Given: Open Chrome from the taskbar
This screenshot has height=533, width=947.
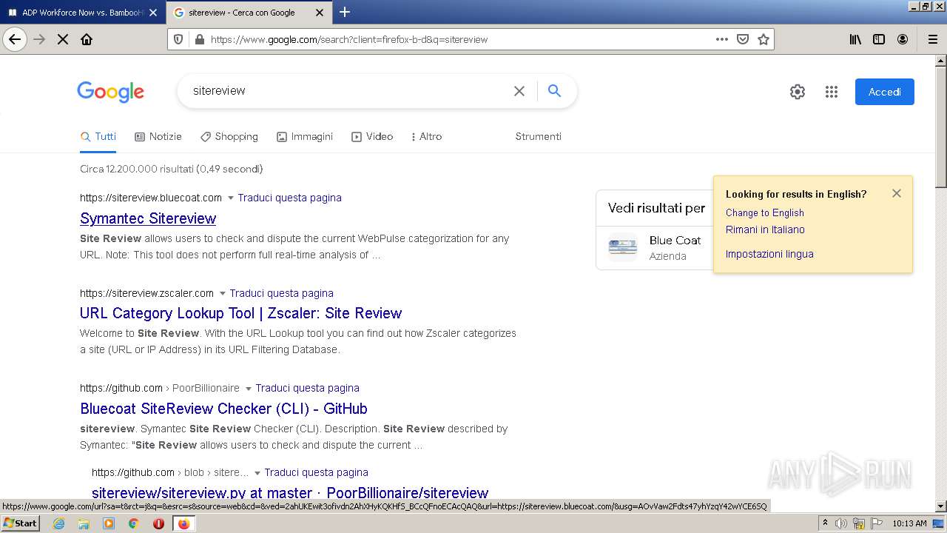Looking at the screenshot, I should (x=134, y=523).
